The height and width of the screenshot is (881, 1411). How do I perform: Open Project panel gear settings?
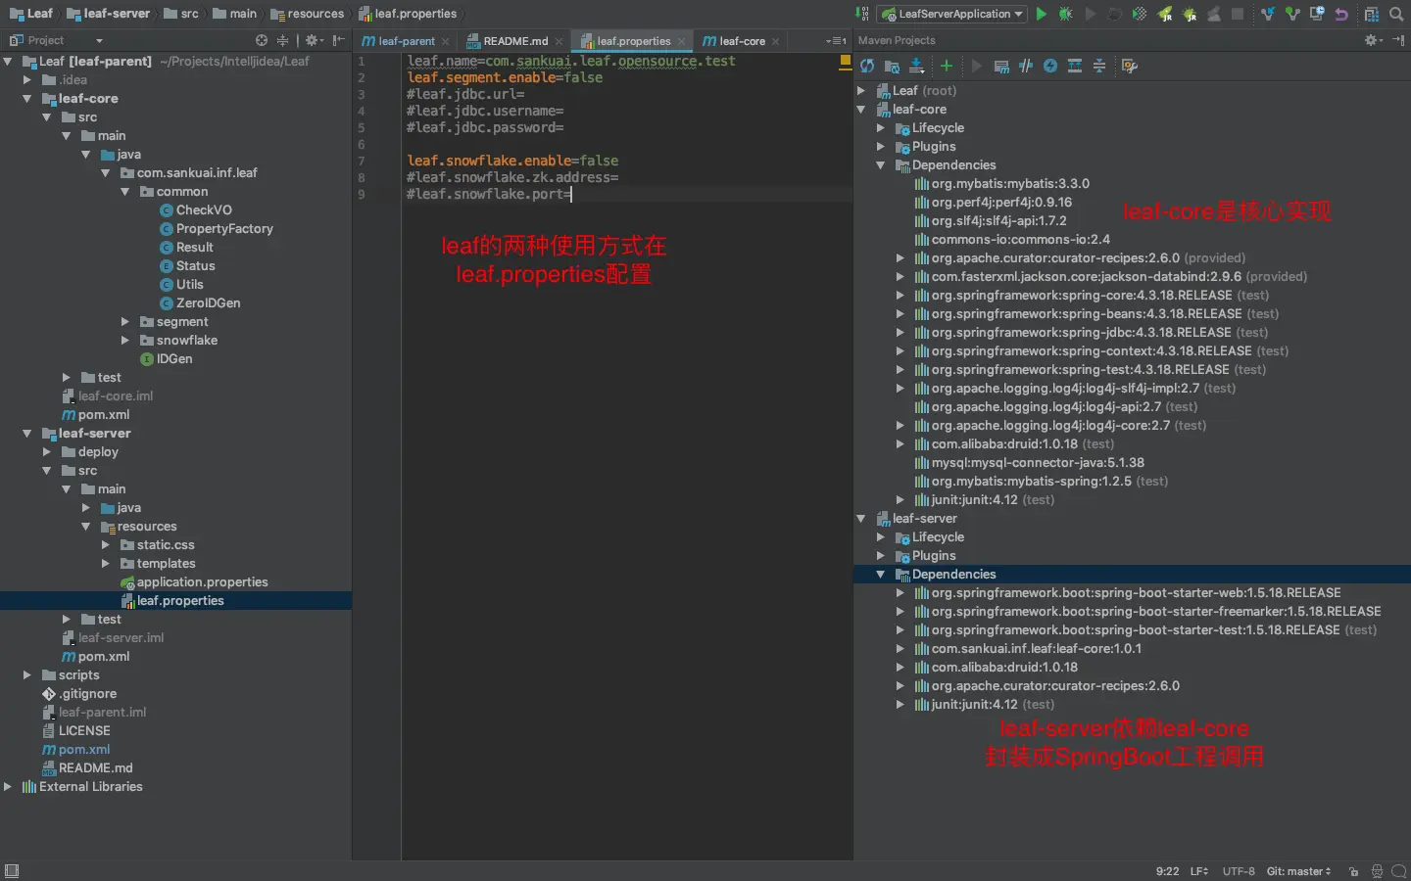[314, 40]
